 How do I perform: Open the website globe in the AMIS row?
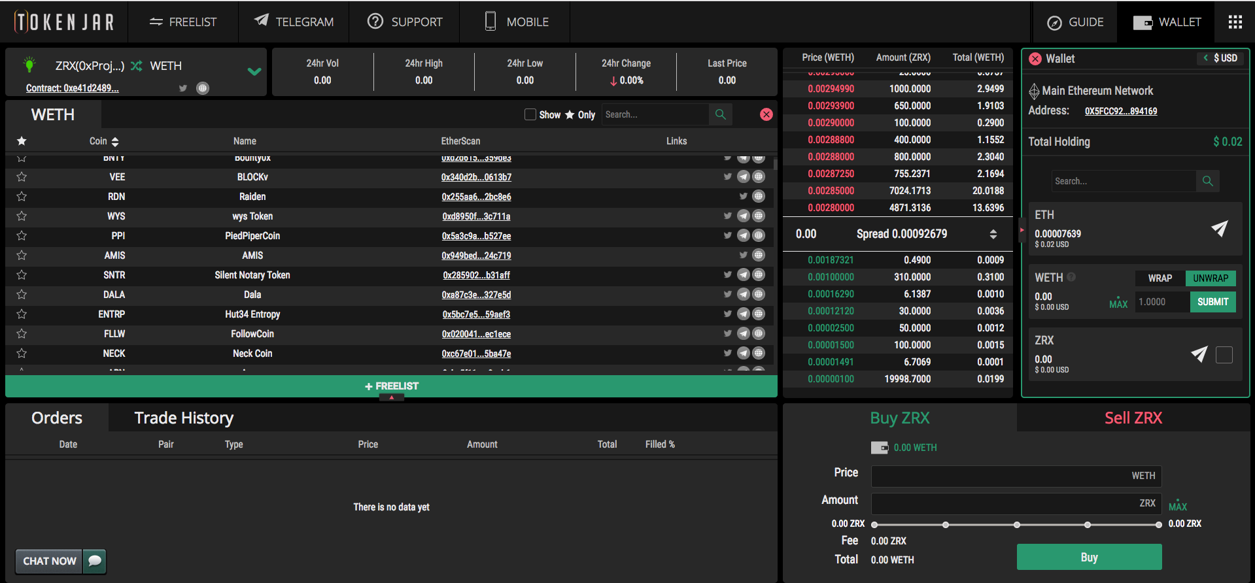point(759,255)
